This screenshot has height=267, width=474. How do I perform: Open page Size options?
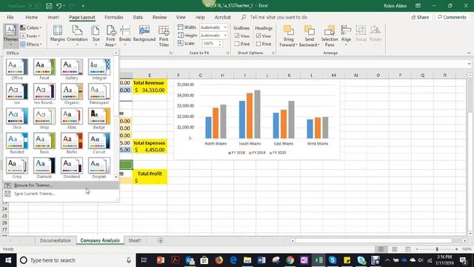(96, 36)
